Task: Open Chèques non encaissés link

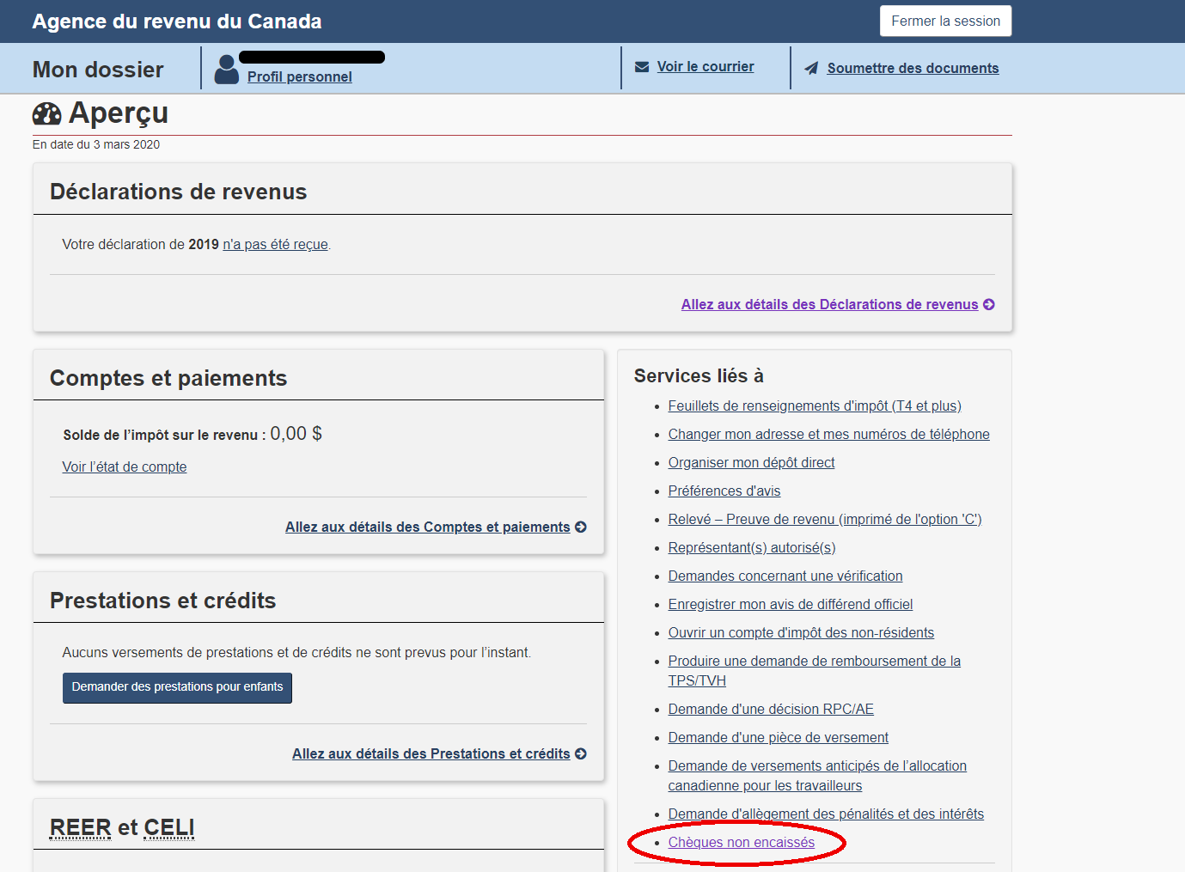Action: click(x=742, y=843)
